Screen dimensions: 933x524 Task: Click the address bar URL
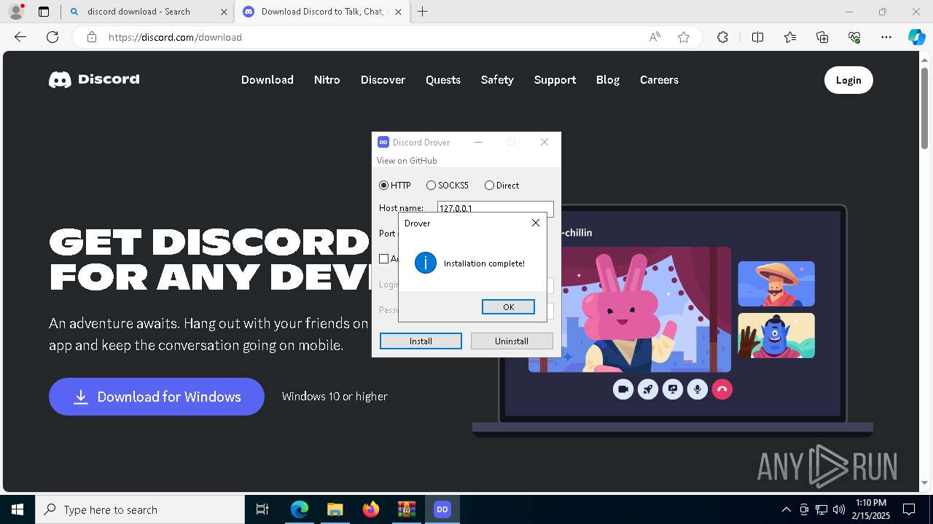pyautogui.click(x=175, y=37)
